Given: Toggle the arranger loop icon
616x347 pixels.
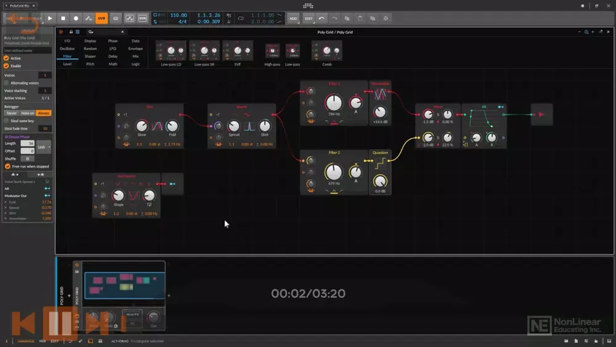Looking at the screenshot, I should coord(241,18).
